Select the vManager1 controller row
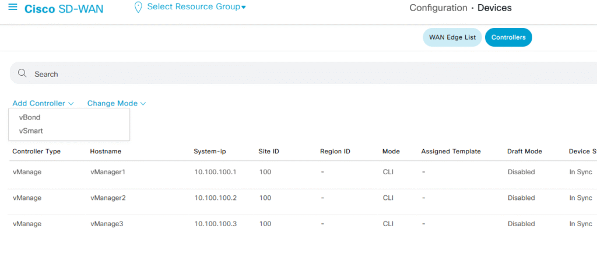The width and height of the screenshot is (597, 253). pos(108,173)
